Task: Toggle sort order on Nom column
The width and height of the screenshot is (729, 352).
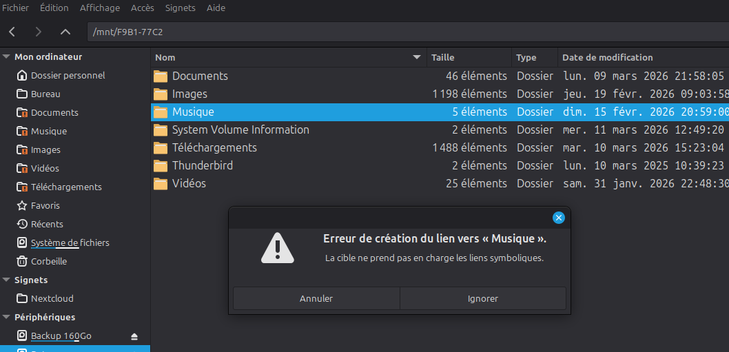Action: 288,57
